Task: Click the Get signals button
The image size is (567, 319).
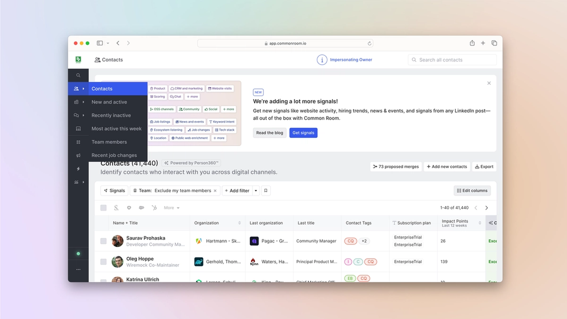Action: click(x=303, y=133)
